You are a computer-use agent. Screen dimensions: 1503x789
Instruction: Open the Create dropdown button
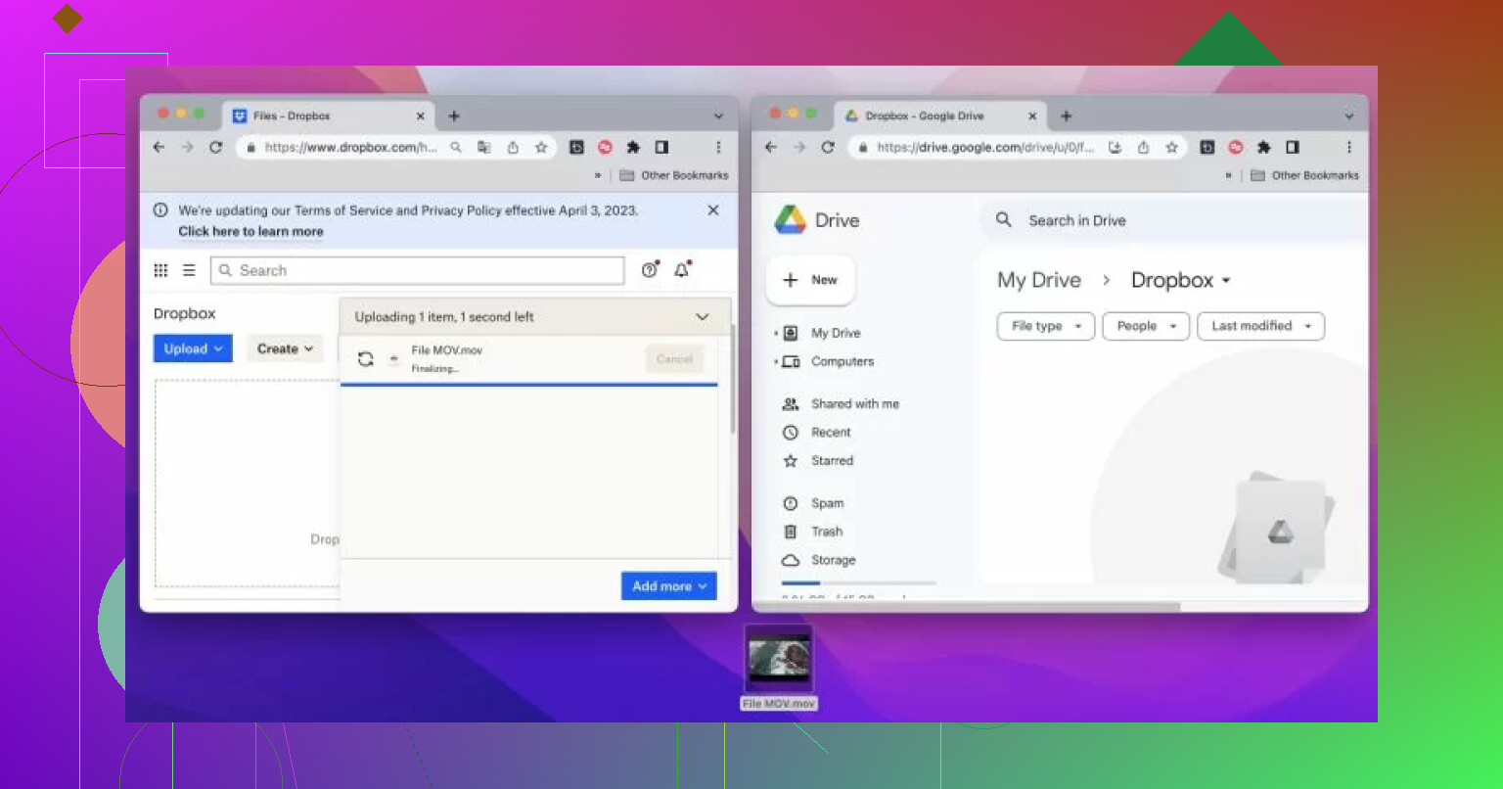[x=285, y=348]
